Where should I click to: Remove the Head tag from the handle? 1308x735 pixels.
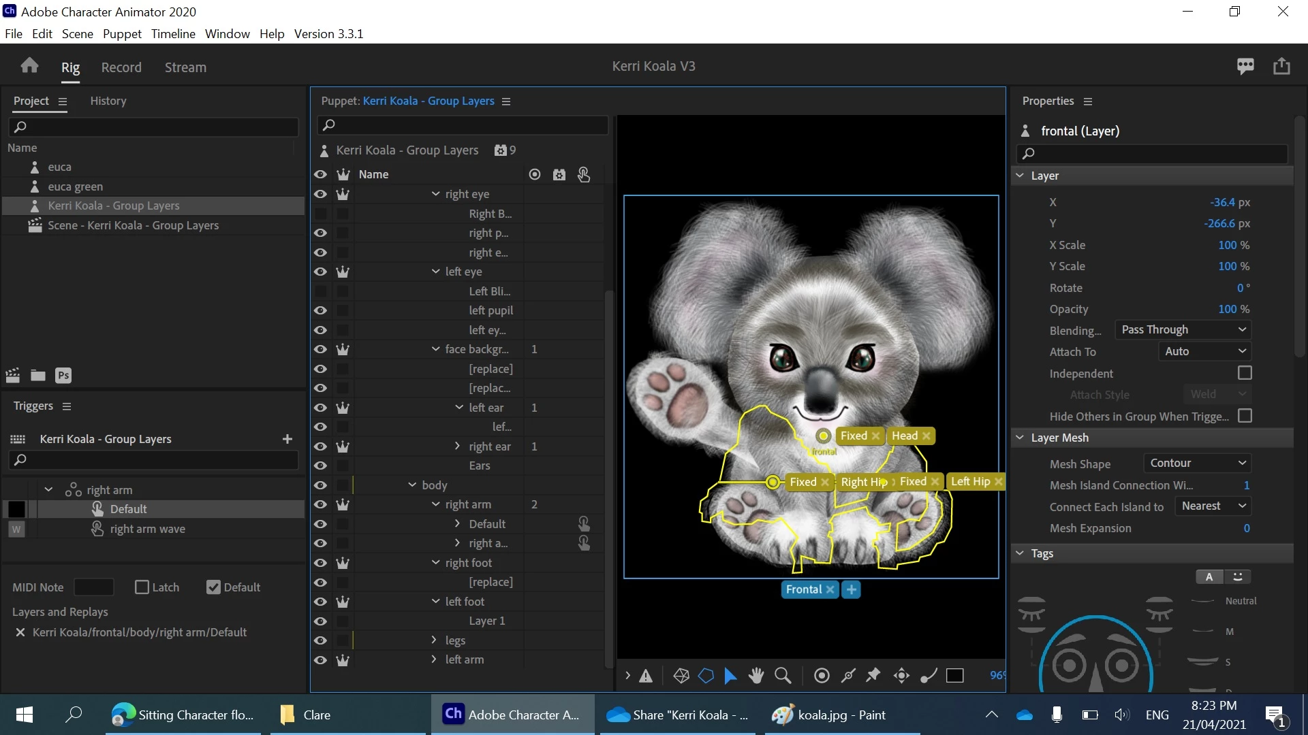[926, 436]
